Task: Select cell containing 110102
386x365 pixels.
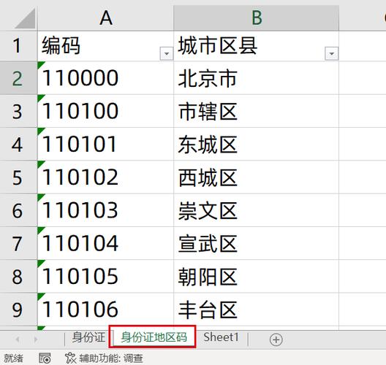Action: point(105,177)
